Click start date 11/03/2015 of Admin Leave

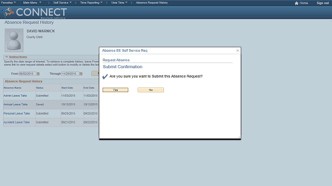[x=68, y=96]
